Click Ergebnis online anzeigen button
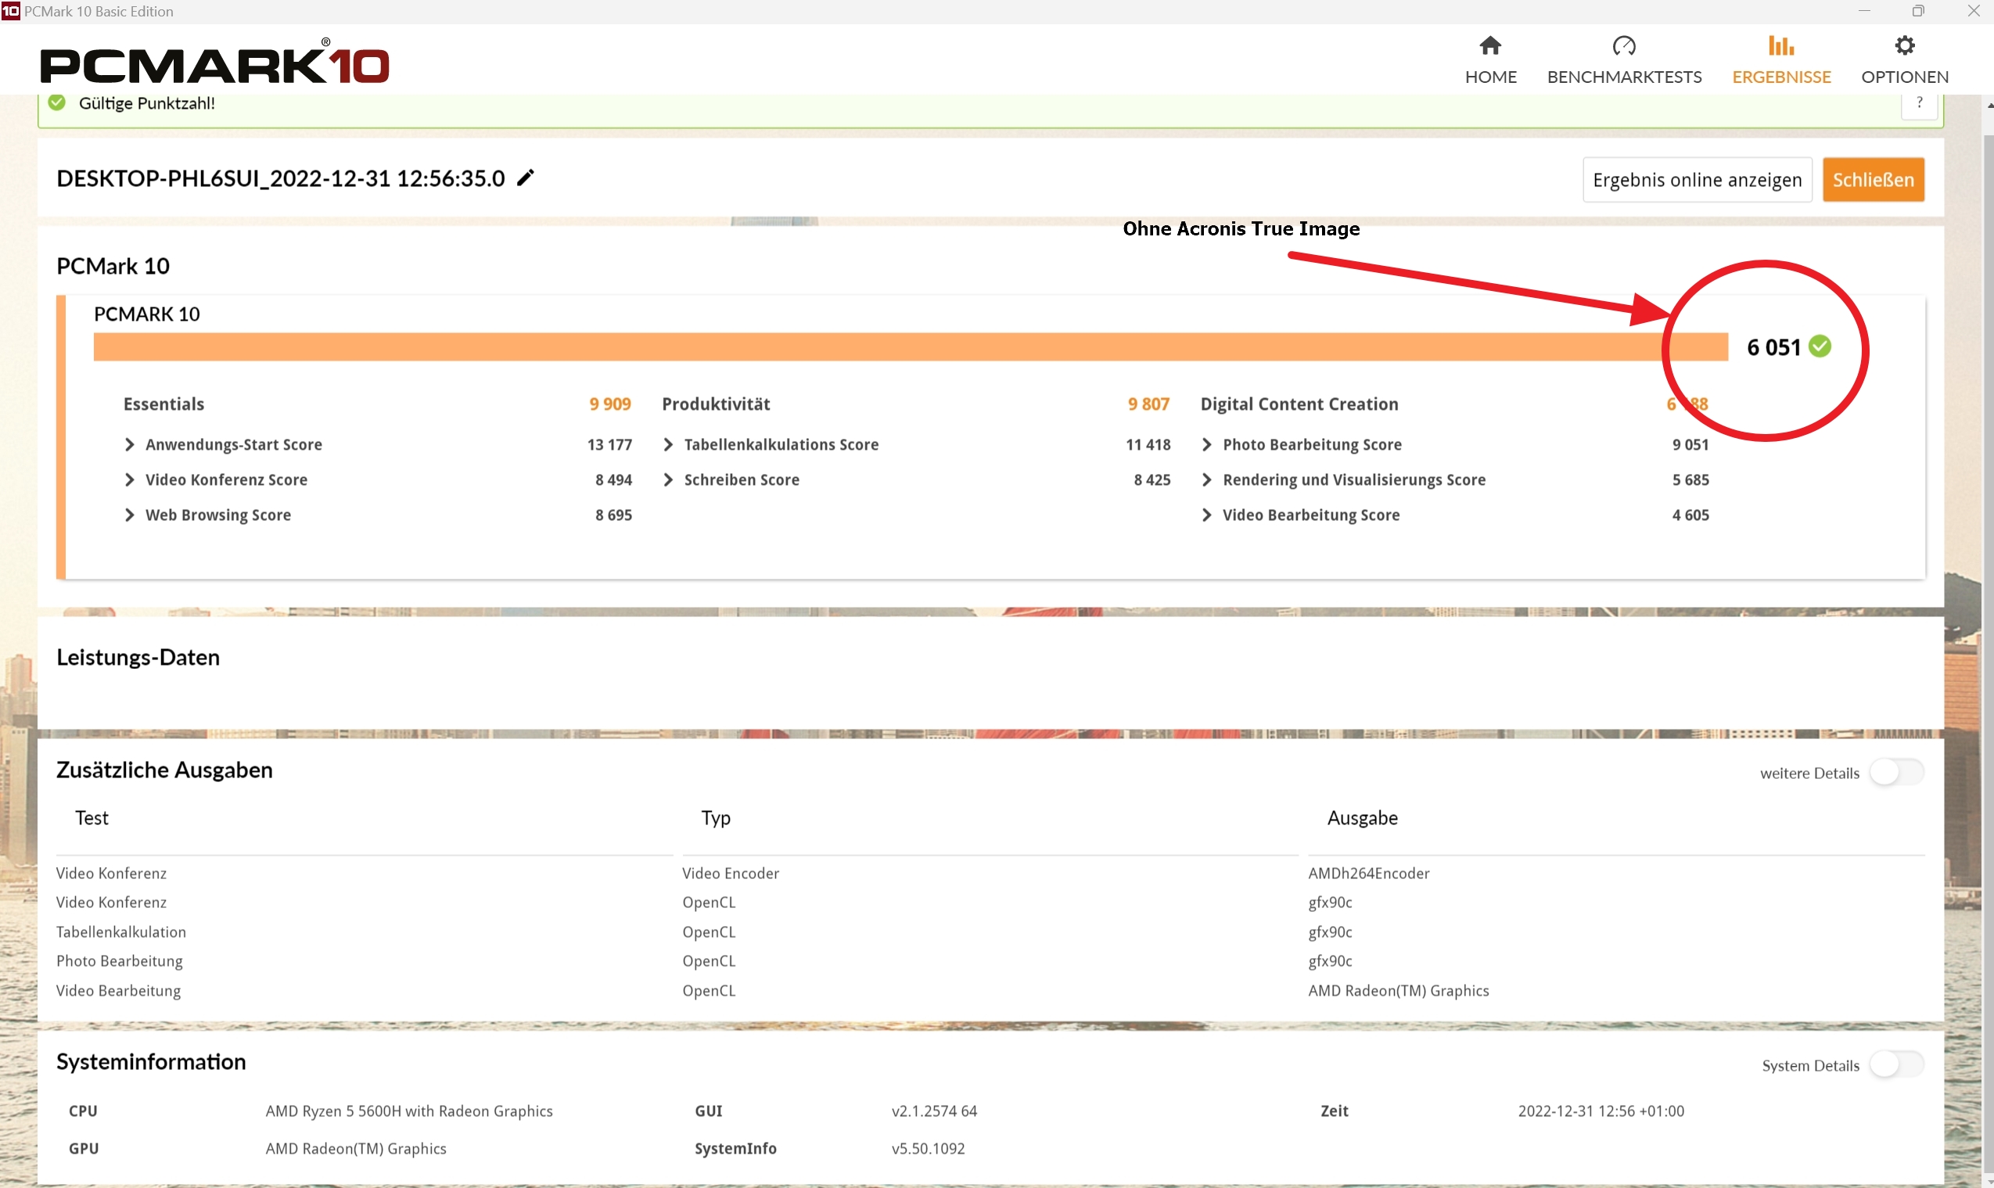Viewport: 1994px width, 1188px height. (x=1696, y=179)
